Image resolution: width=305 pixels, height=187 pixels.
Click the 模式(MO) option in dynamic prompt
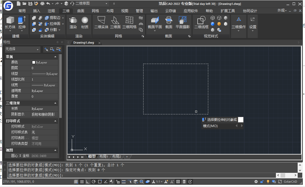click(x=210, y=126)
